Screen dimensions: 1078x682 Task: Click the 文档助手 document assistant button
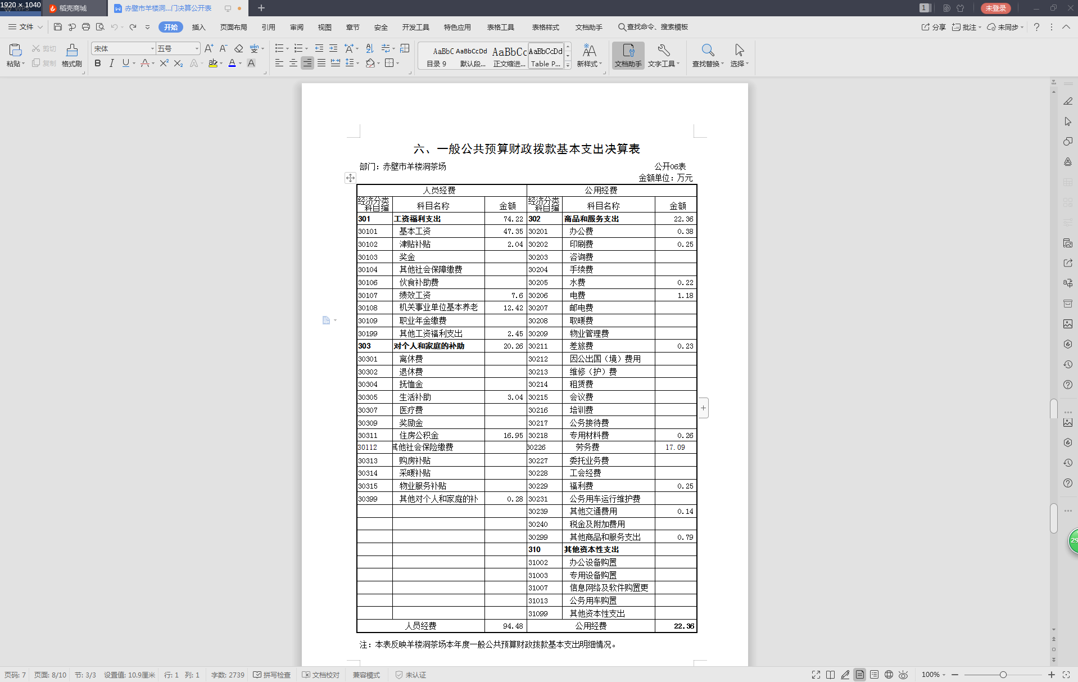628,56
